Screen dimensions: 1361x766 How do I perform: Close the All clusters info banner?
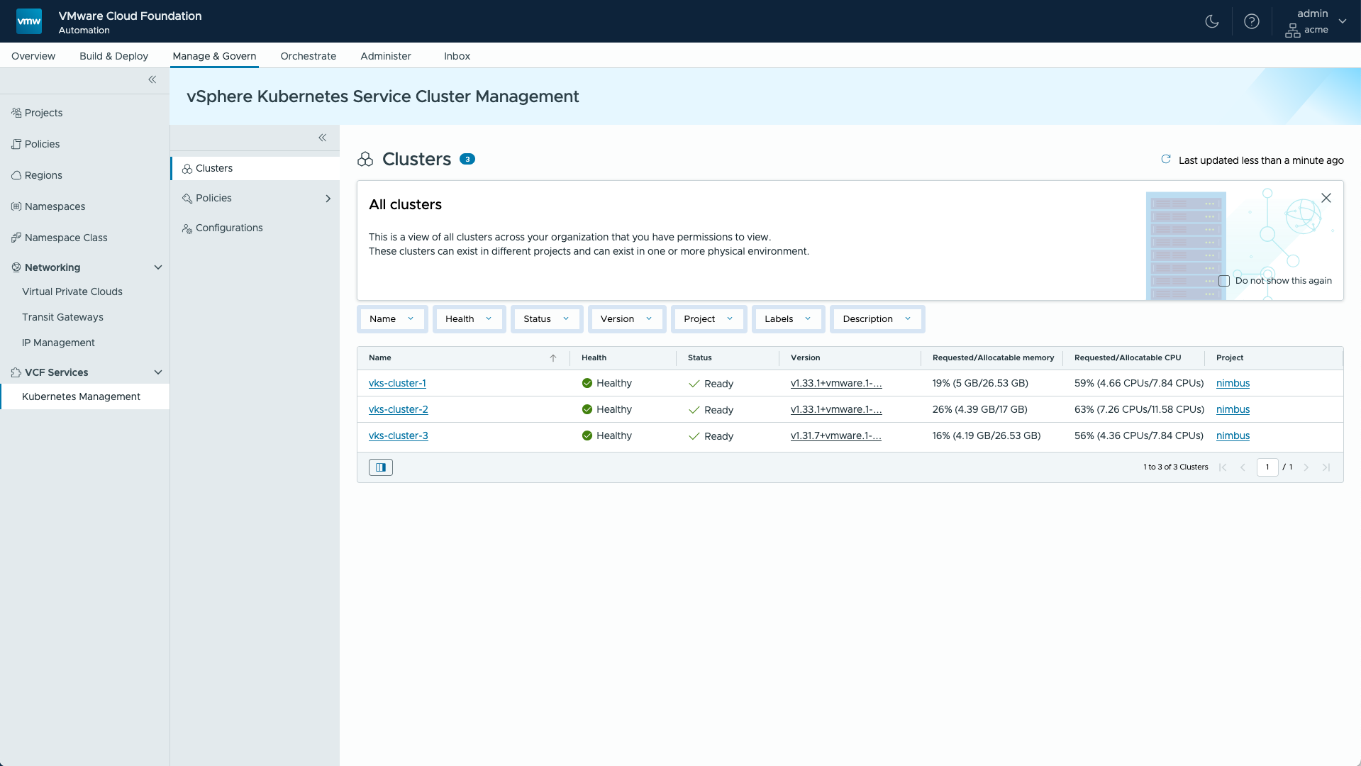point(1326,198)
